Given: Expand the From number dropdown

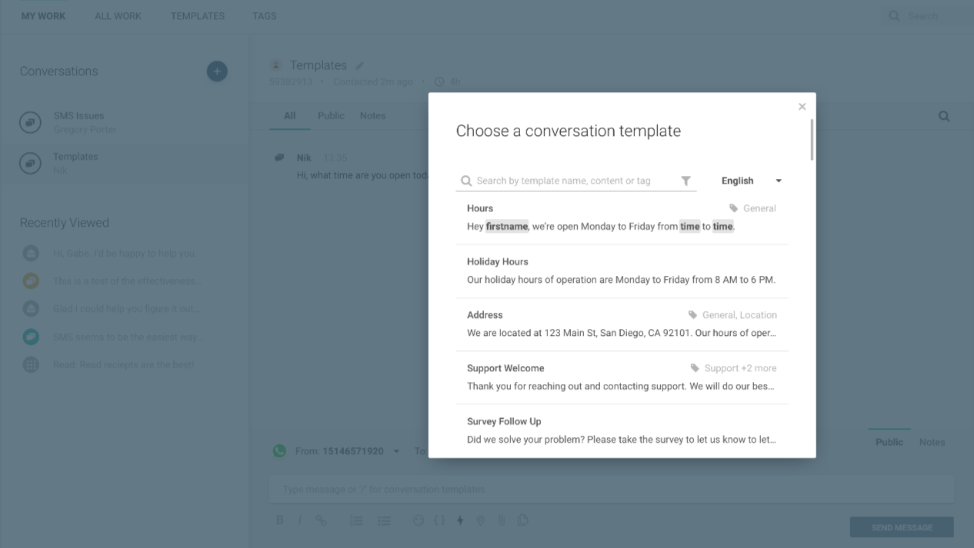Looking at the screenshot, I should coord(396,451).
